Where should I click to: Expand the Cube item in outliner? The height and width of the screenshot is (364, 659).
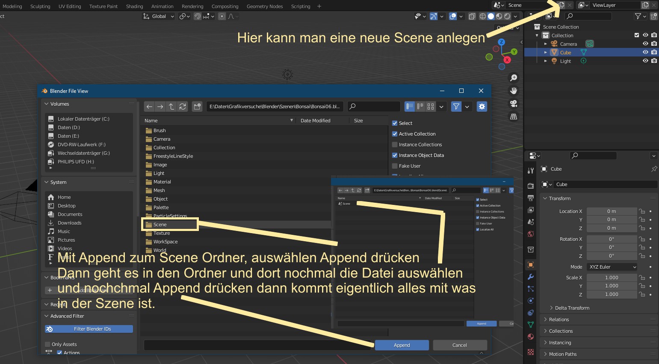(x=546, y=52)
